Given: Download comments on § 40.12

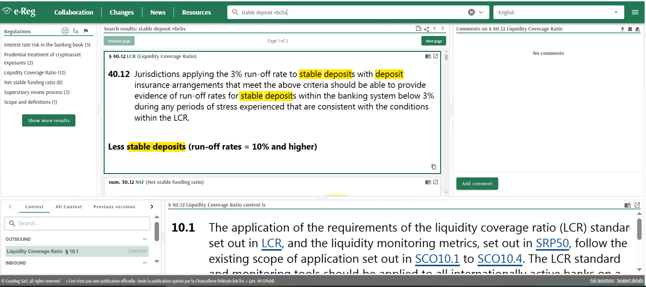Looking at the screenshot, I should click(622, 29).
